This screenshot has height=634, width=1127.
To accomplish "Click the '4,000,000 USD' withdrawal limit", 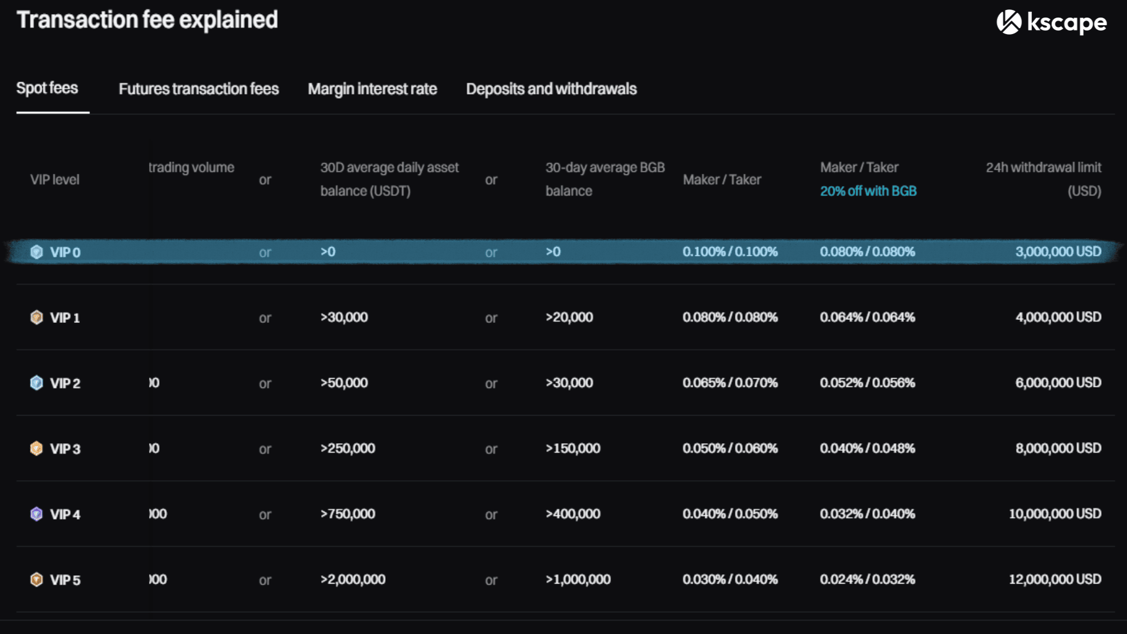I will click(1058, 317).
